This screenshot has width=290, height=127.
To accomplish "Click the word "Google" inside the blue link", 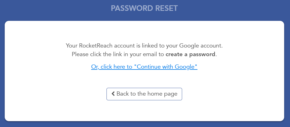I will point(185,67).
